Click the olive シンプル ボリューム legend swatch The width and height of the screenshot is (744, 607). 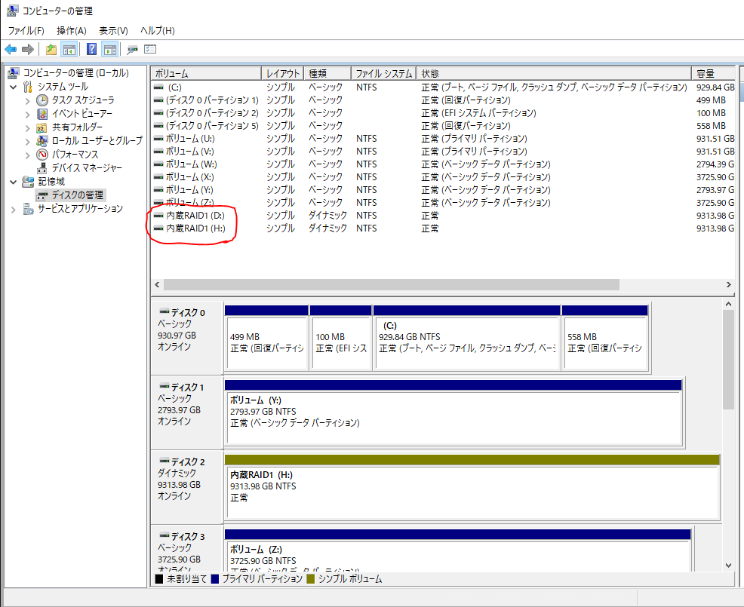[x=311, y=579]
